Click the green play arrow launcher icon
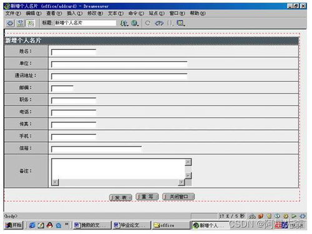 click(294, 217)
